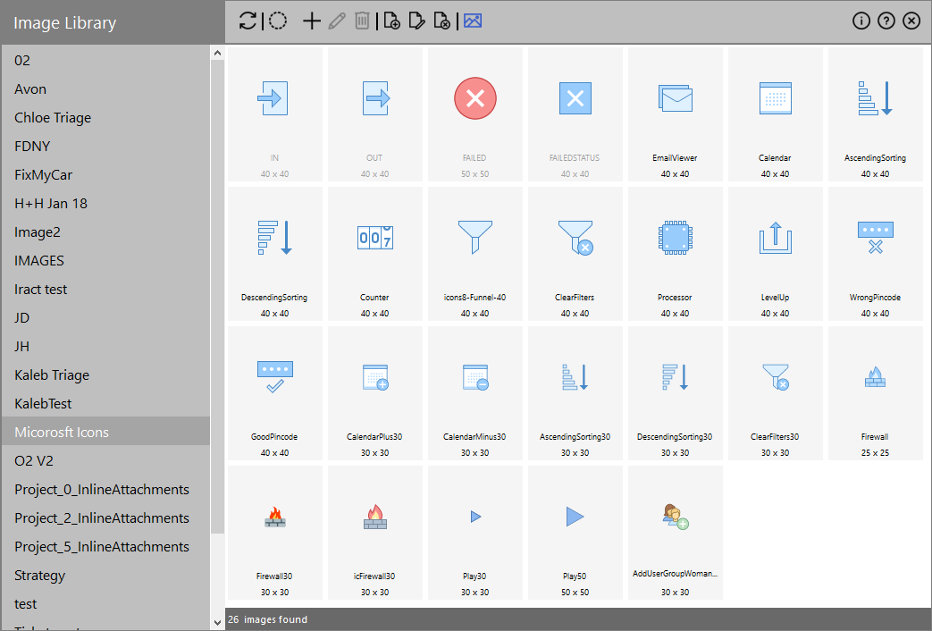
Task: Select the OUT image thumbnail
Action: coord(375,114)
